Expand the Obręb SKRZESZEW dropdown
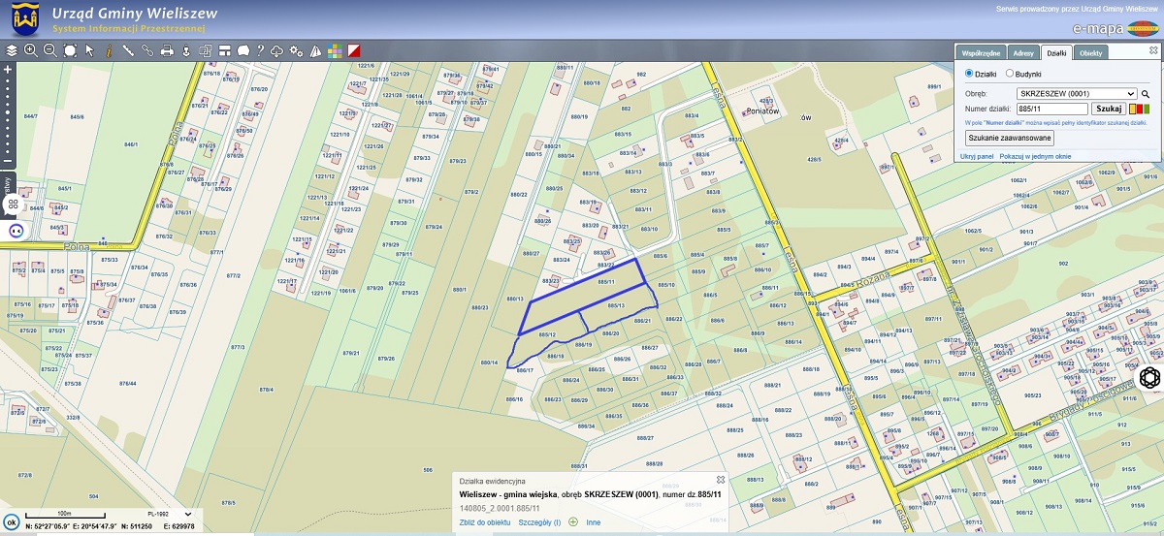Image resolution: width=1164 pixels, height=536 pixels. [x=1077, y=94]
